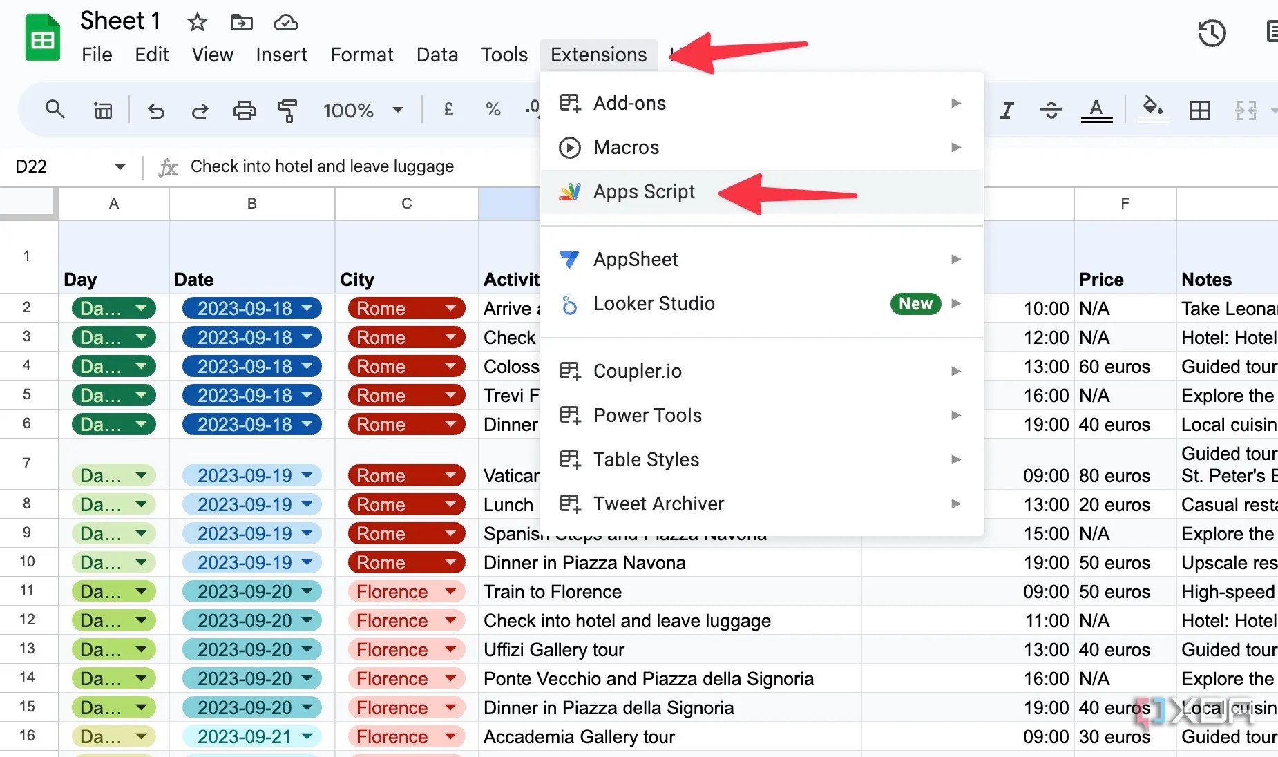Open the fill color bucket
The image size is (1278, 757).
(1152, 109)
